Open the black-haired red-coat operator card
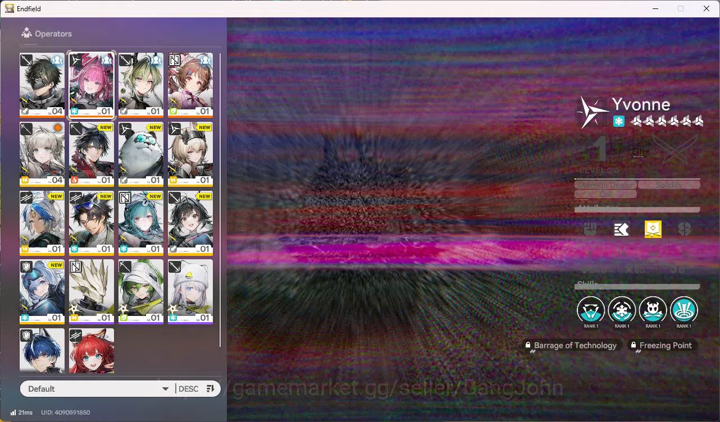The height and width of the screenshot is (422, 720). click(x=92, y=154)
